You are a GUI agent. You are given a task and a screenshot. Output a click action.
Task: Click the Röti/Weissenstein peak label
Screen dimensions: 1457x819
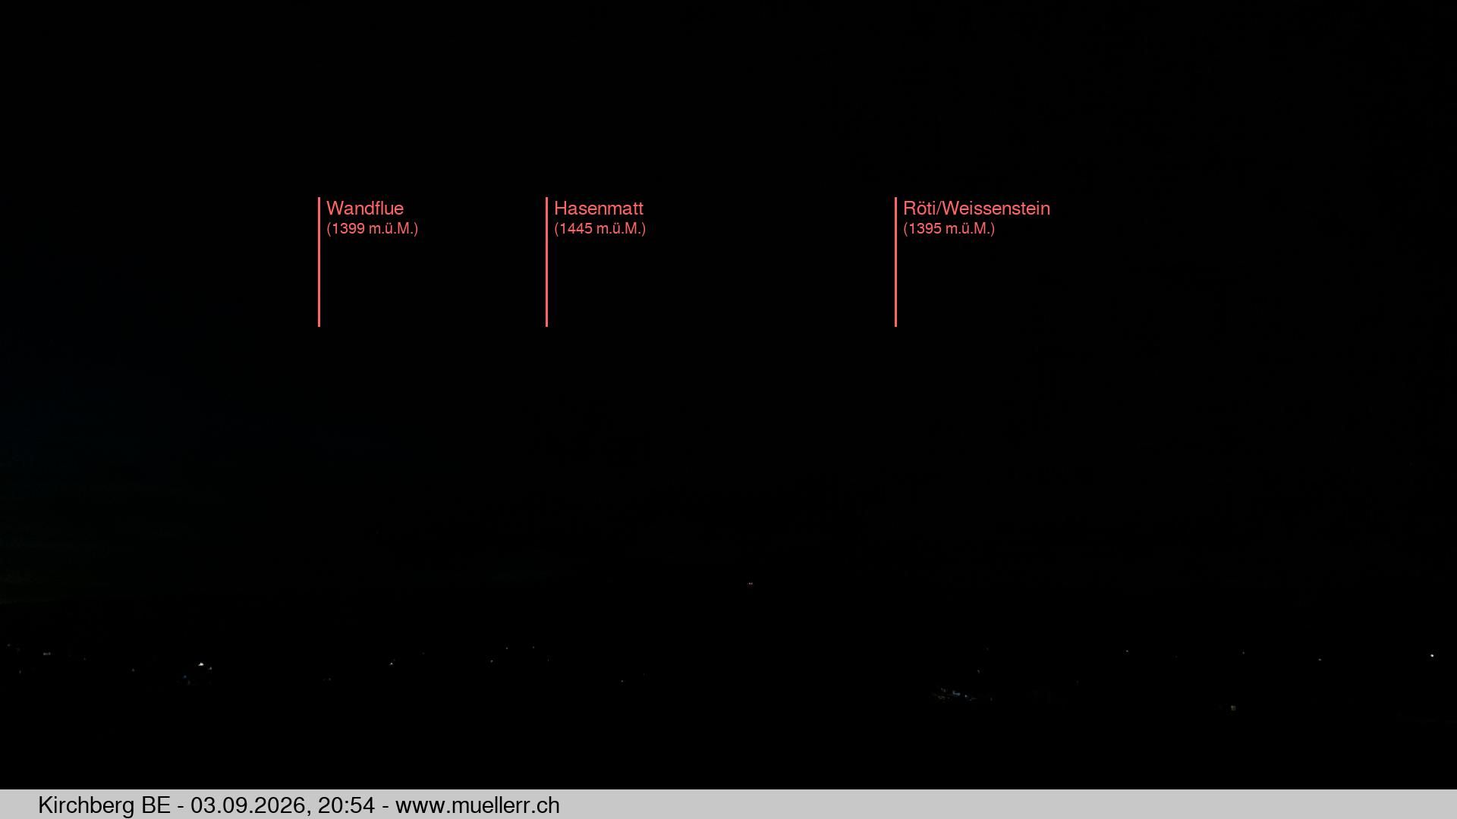977,209
